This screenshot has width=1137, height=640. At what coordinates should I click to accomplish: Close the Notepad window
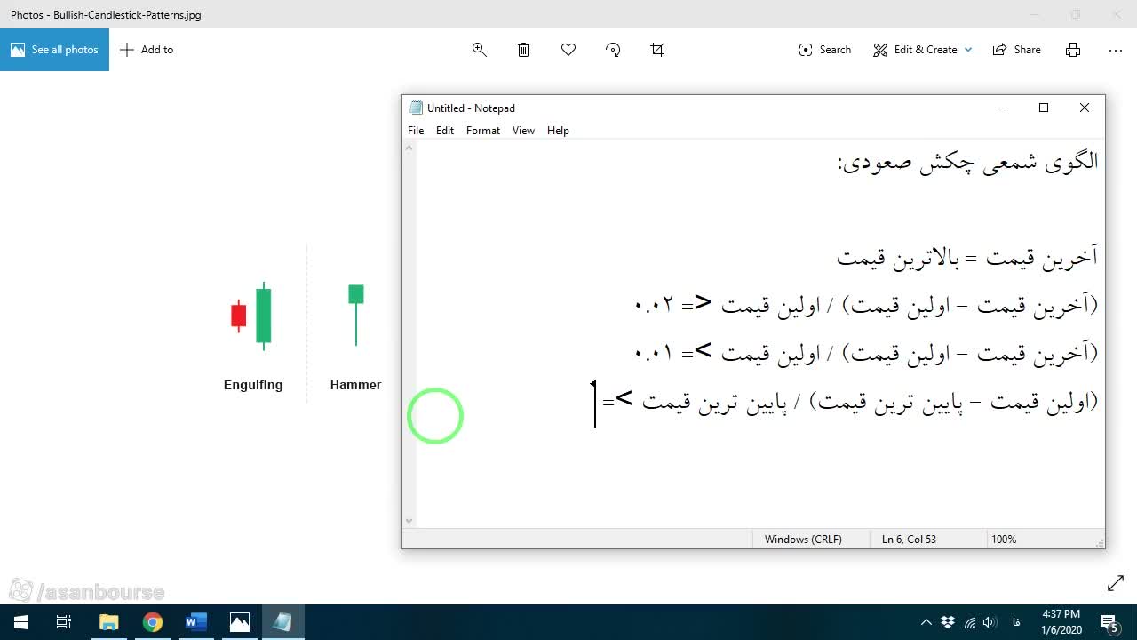coord(1085,108)
